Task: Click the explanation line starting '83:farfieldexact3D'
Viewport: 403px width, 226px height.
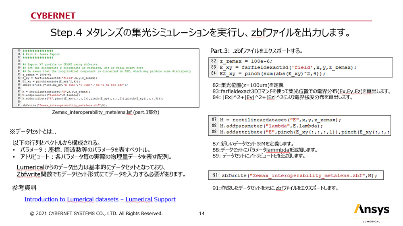Action: coord(302,91)
